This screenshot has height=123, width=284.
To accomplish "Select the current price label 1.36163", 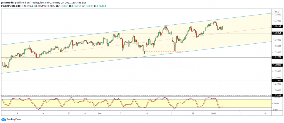I will (x=277, y=26).
